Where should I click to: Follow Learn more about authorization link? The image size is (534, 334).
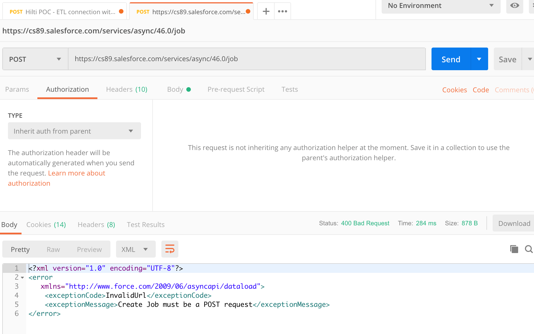[57, 178]
